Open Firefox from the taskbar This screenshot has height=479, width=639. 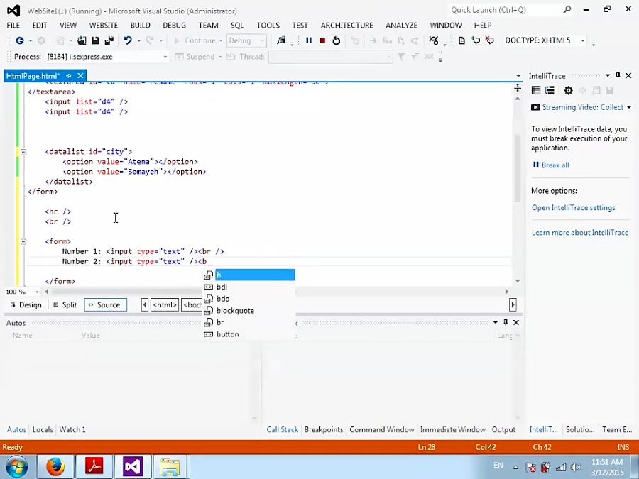(55, 466)
